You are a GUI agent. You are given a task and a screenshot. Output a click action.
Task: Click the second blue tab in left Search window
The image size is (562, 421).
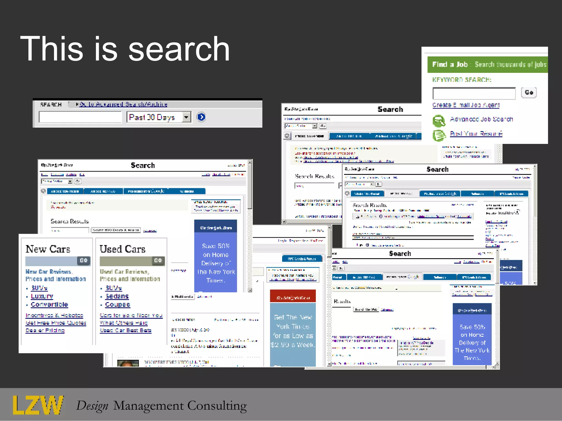(x=103, y=191)
